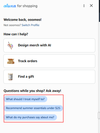Choose Find a gift option
Screen dimensions: 100x133
coord(49,77)
